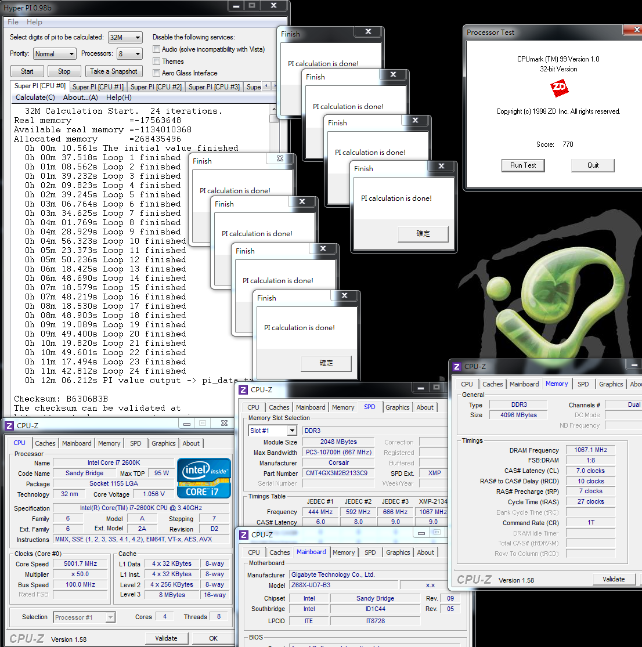Image resolution: width=642 pixels, height=647 pixels.
Task: Open the digits of pi 32M dropdown
Action: tap(125, 38)
